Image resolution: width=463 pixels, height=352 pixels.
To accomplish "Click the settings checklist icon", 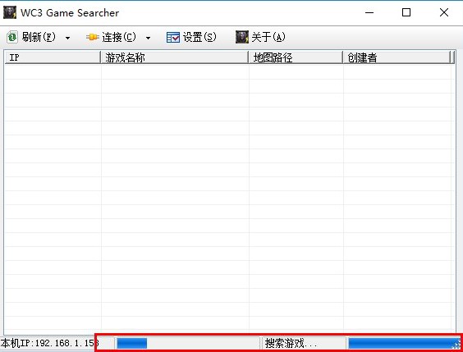I will coord(173,38).
